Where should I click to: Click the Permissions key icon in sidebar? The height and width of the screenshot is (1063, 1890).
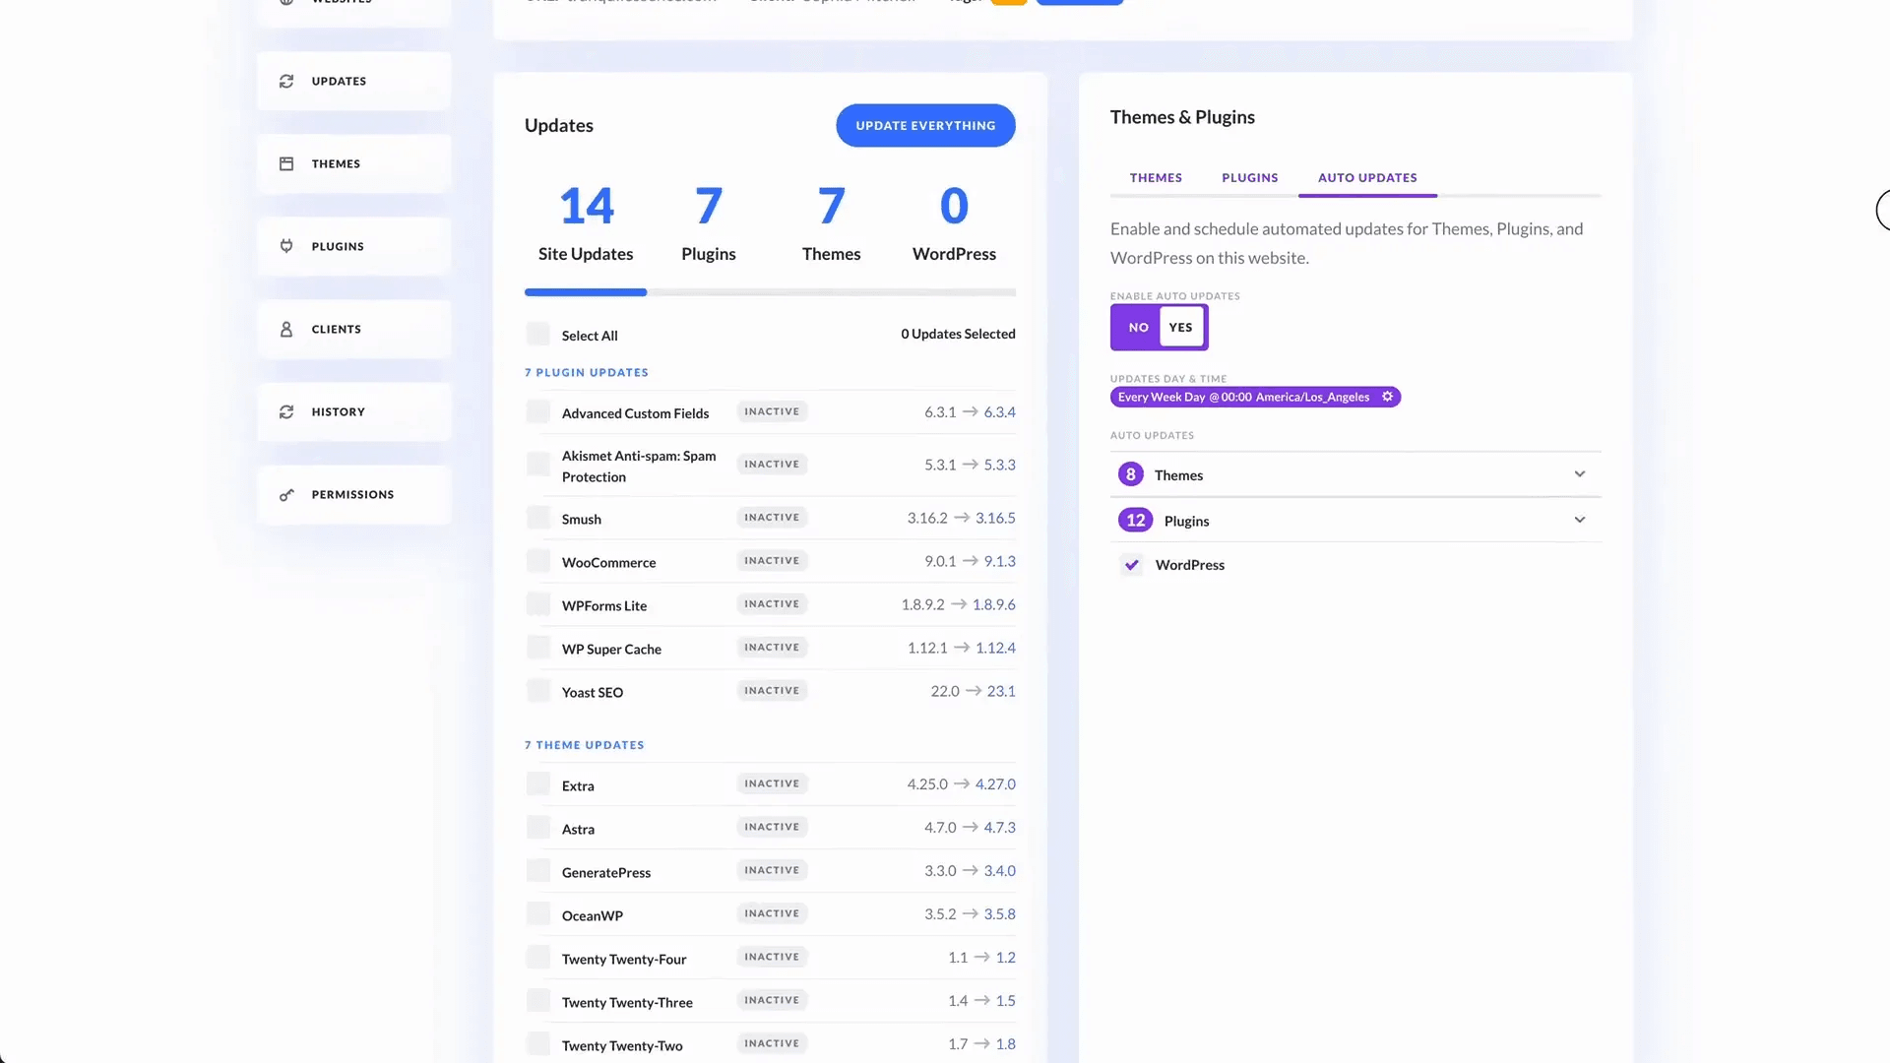pyautogui.click(x=286, y=495)
